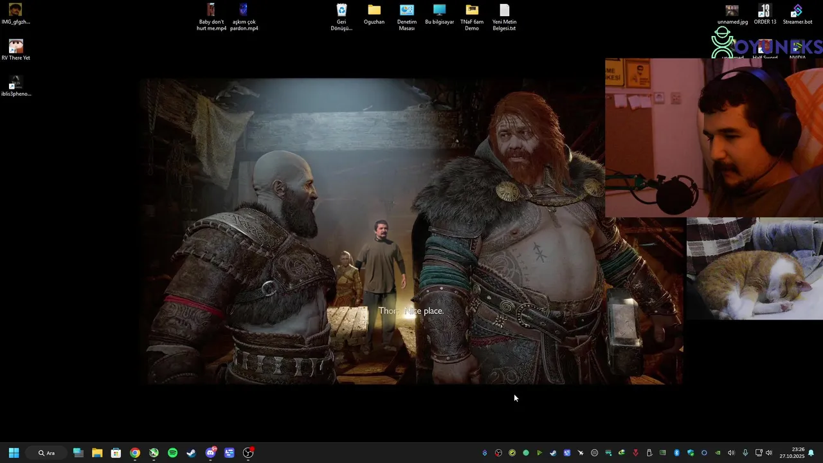This screenshot has height=463, width=823.
Task: Open Spotify from the taskbar
Action: click(172, 453)
